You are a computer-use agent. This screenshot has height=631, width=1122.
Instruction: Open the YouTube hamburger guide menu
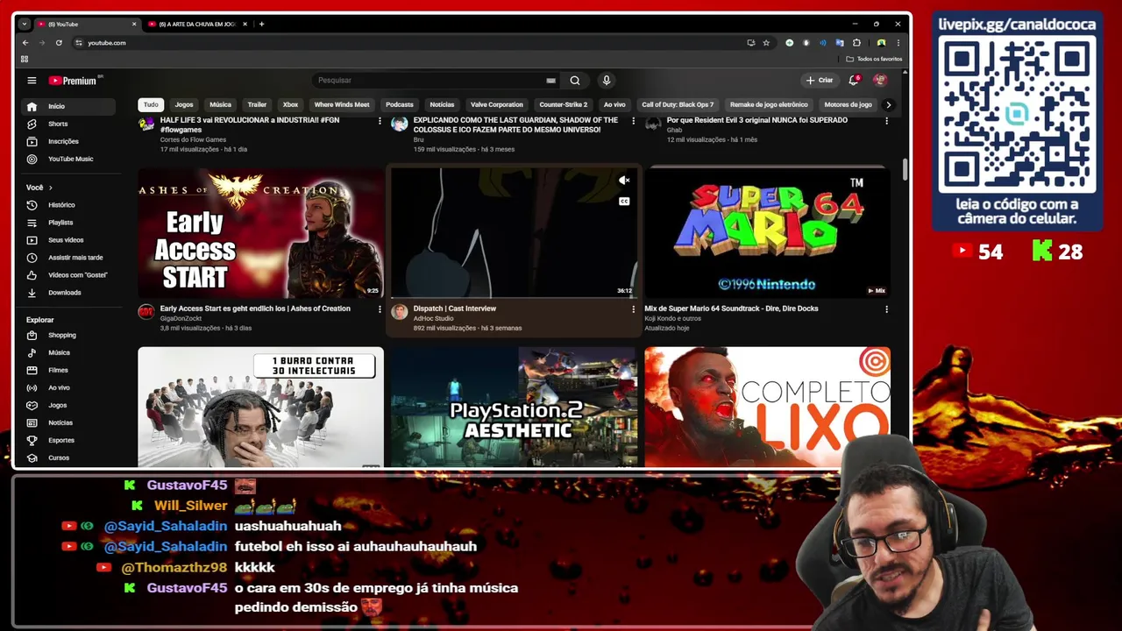pyautogui.click(x=32, y=81)
